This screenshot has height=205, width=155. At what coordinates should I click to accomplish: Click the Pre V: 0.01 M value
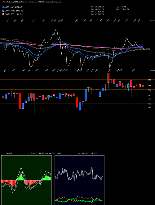coord(122,9)
